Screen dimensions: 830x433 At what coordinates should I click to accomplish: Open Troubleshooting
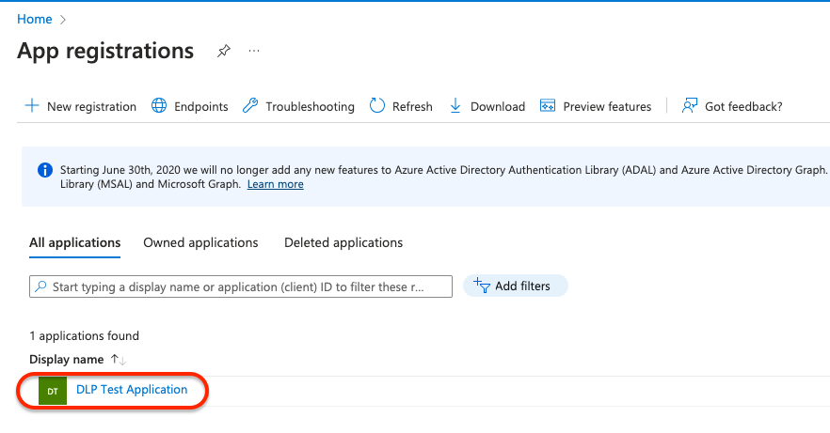[298, 106]
